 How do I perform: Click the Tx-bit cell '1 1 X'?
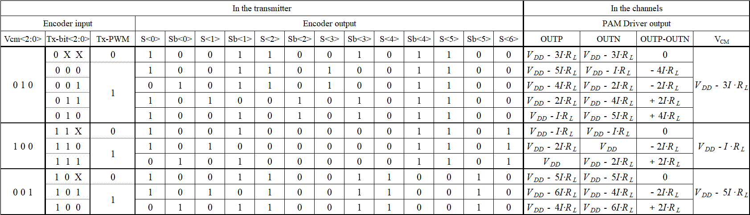pos(68,131)
